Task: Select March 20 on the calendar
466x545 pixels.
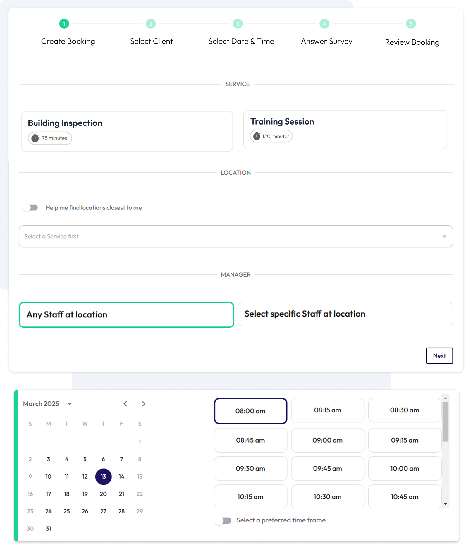Action: click(x=103, y=494)
